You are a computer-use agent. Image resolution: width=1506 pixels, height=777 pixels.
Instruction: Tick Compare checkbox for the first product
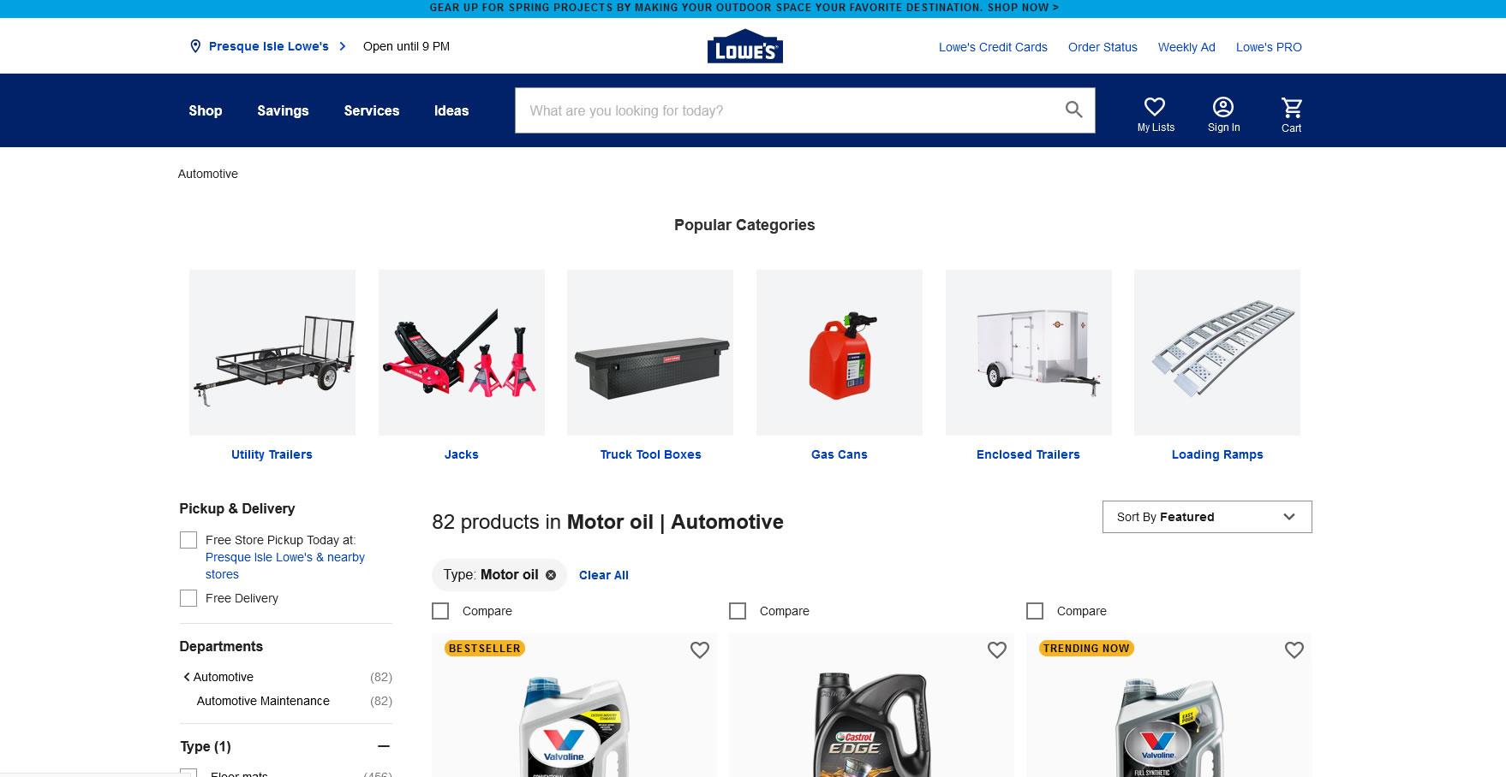[440, 611]
